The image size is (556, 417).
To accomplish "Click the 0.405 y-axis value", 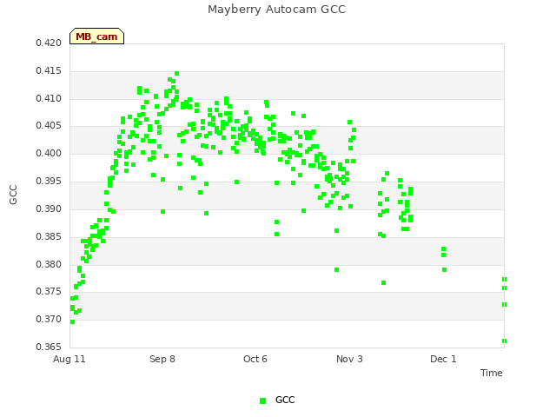I will click(49, 125).
